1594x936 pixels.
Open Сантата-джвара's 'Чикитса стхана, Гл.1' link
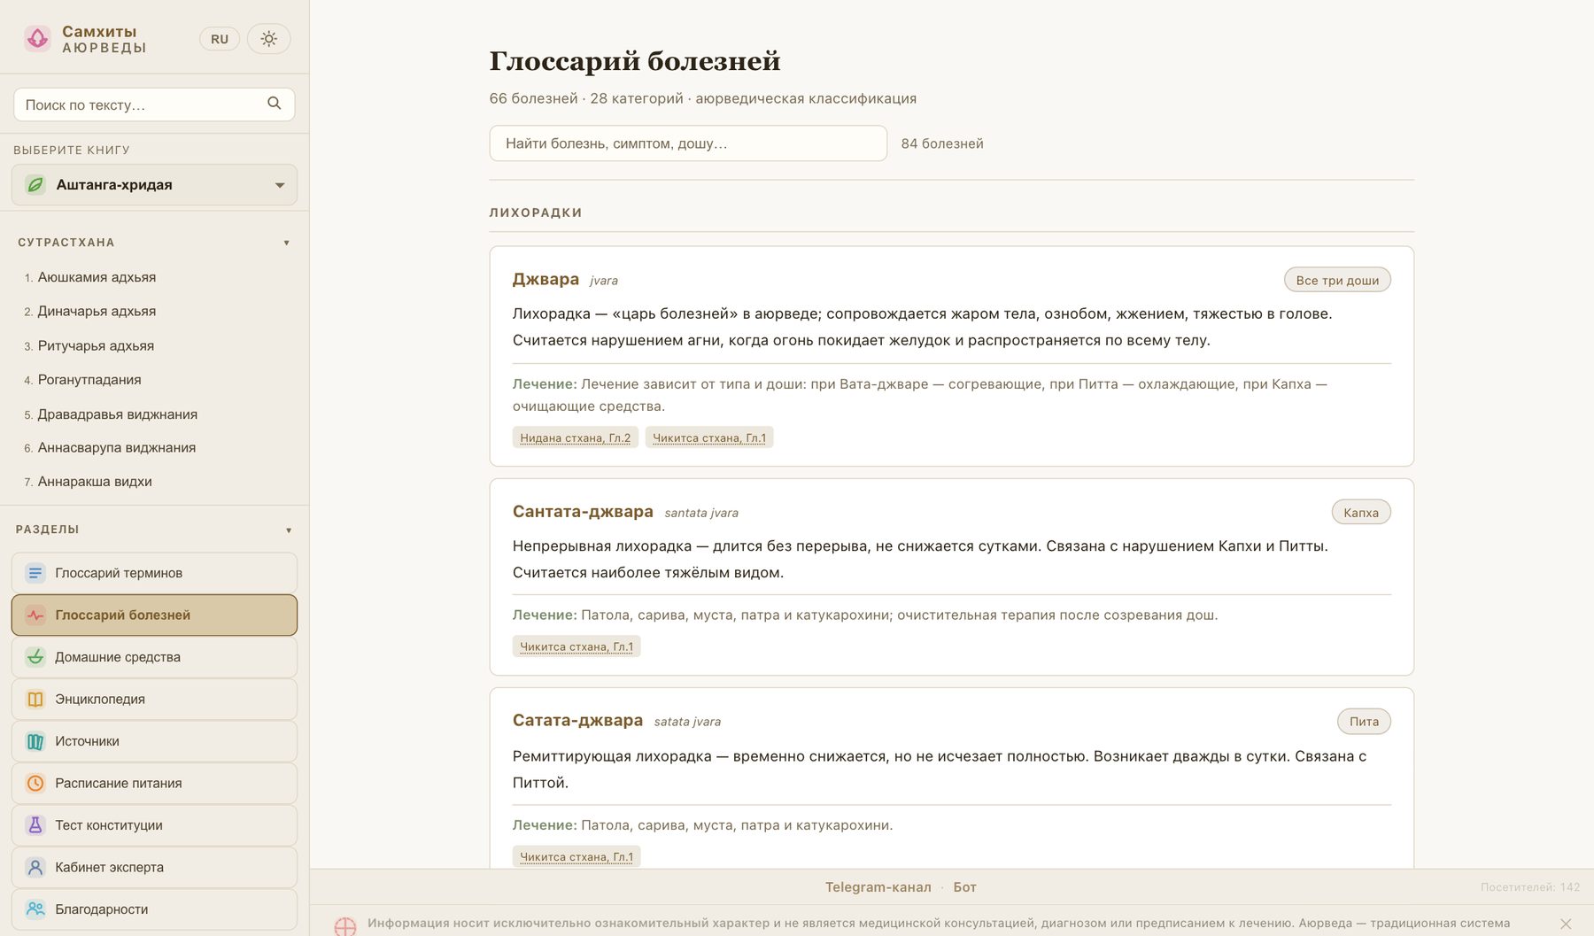(x=576, y=646)
